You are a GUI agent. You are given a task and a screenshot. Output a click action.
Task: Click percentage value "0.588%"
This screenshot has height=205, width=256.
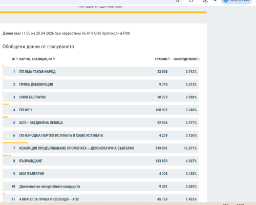191,97
